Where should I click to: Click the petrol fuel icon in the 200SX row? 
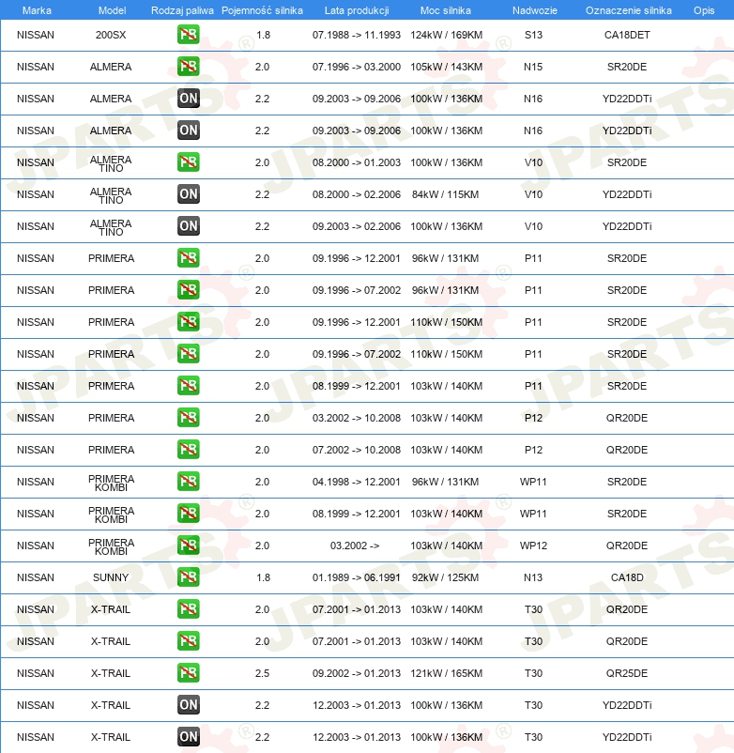pos(188,35)
